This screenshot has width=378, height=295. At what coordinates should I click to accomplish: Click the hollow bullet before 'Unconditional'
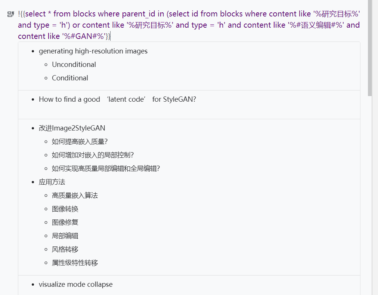[46, 65]
